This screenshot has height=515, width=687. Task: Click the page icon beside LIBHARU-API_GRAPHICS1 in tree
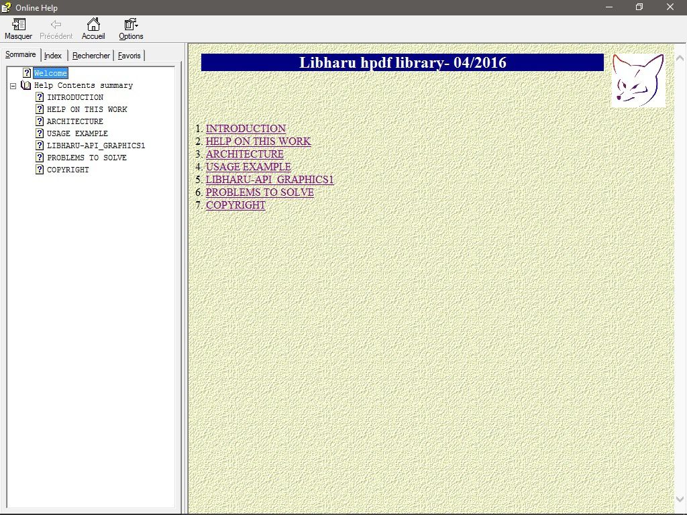(40, 146)
